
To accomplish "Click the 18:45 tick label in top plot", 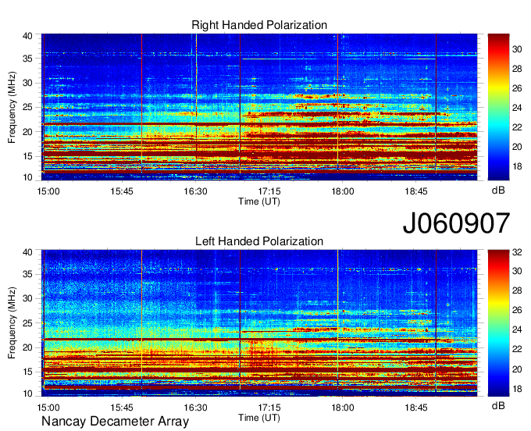I will pyautogui.click(x=416, y=191).
